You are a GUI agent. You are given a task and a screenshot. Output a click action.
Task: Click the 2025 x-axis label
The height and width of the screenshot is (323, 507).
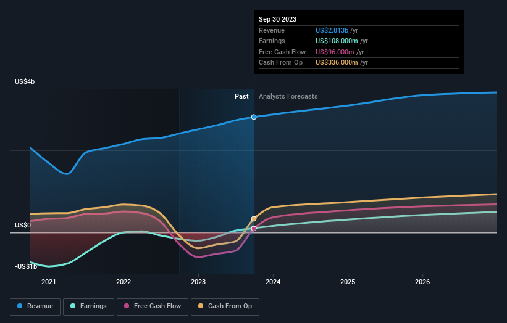pyautogui.click(x=348, y=282)
